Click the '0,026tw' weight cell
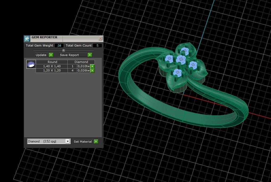This screenshot has width=271, height=182. (x=84, y=71)
